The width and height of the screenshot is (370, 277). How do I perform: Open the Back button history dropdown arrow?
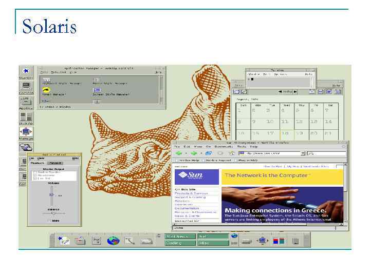187,153
